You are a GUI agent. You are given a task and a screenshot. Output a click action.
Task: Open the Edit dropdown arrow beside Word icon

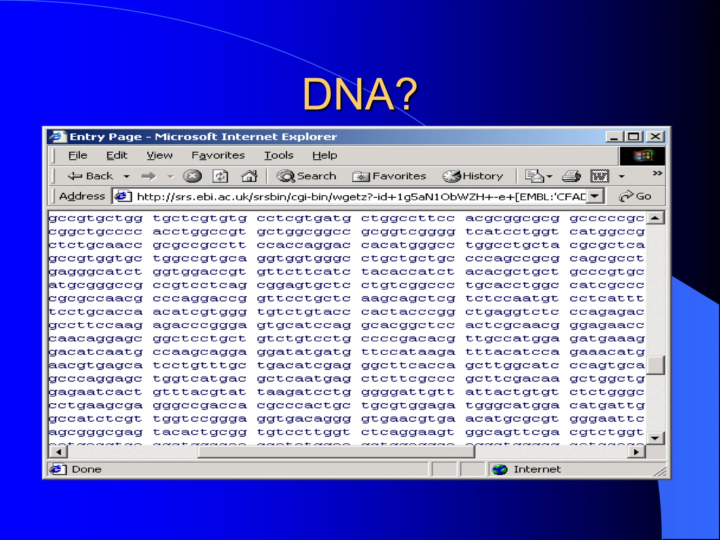[x=622, y=176]
